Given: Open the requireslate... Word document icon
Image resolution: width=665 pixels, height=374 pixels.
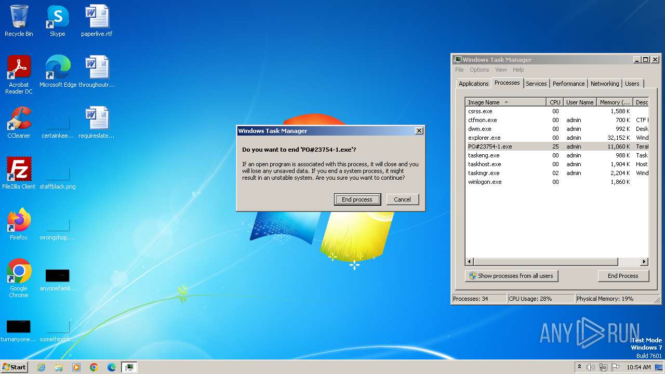Looking at the screenshot, I should click(97, 123).
